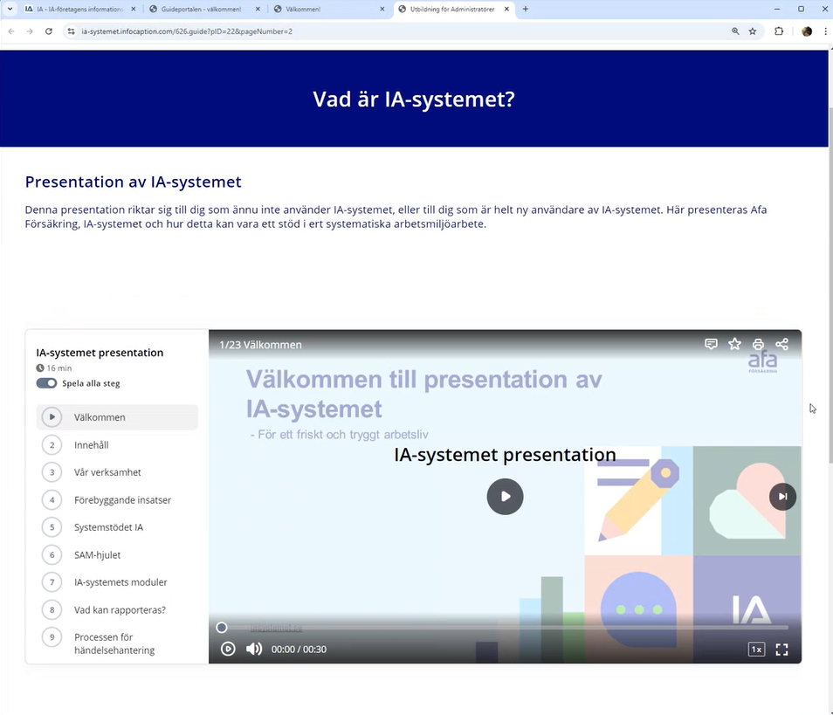Select the "Välkommen" step in the list
Screen dimensions: 833x715
(x=117, y=417)
